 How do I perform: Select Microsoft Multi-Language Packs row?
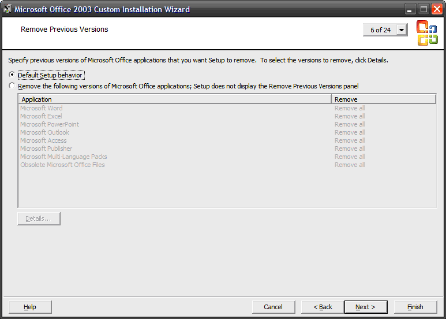(63, 157)
